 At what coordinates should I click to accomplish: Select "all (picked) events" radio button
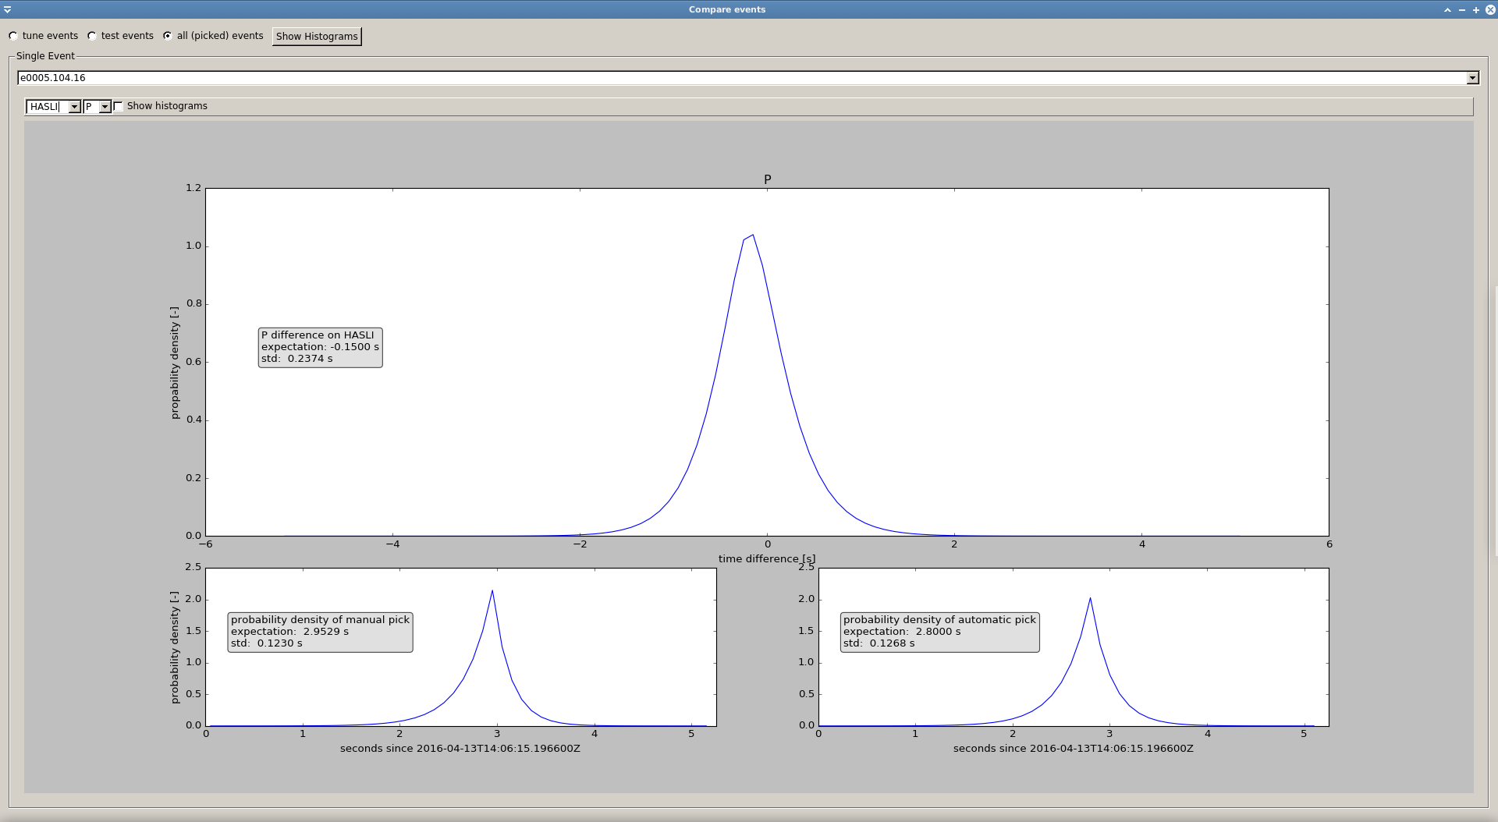(x=168, y=36)
